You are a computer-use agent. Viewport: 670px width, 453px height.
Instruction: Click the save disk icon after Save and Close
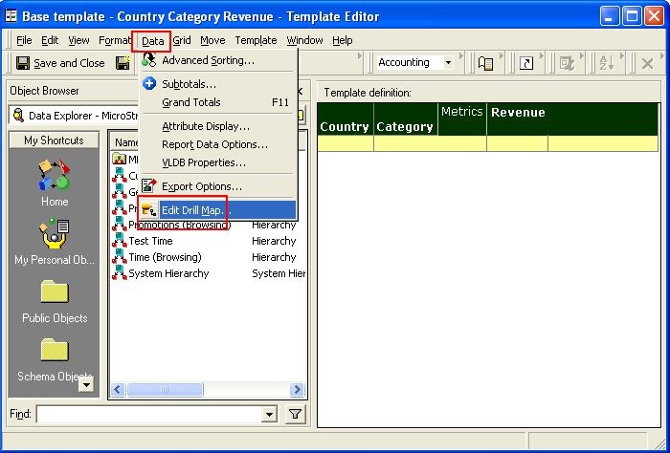tap(123, 63)
